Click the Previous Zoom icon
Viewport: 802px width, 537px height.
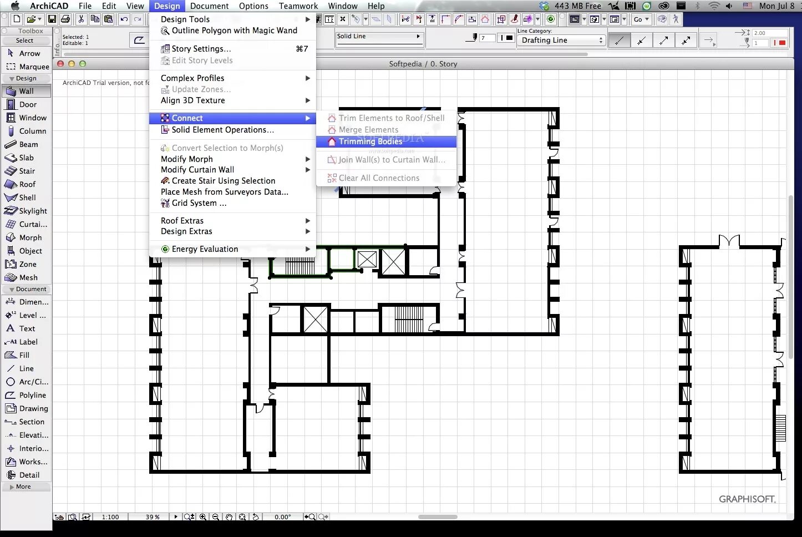tap(310, 516)
